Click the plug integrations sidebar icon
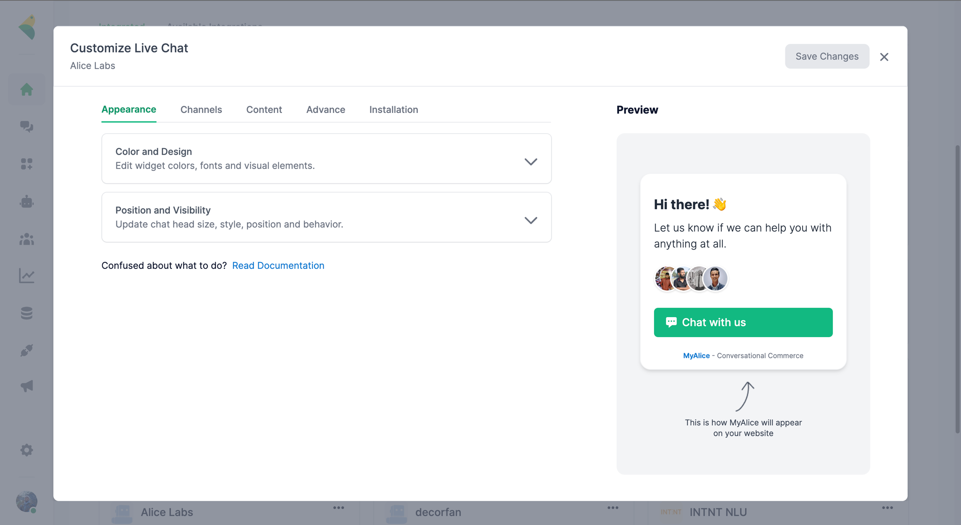The image size is (961, 525). (27, 350)
